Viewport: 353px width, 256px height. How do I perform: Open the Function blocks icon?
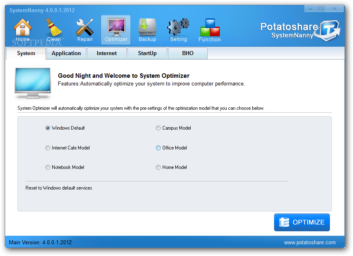pos(210,30)
